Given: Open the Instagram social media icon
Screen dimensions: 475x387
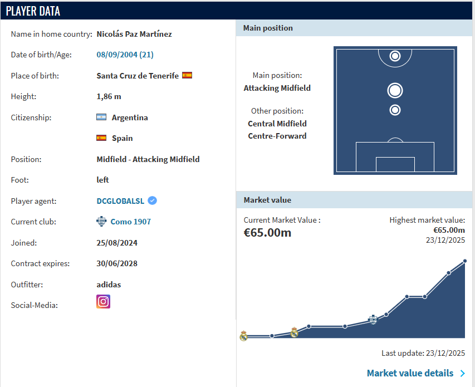Looking at the screenshot, I should [104, 302].
